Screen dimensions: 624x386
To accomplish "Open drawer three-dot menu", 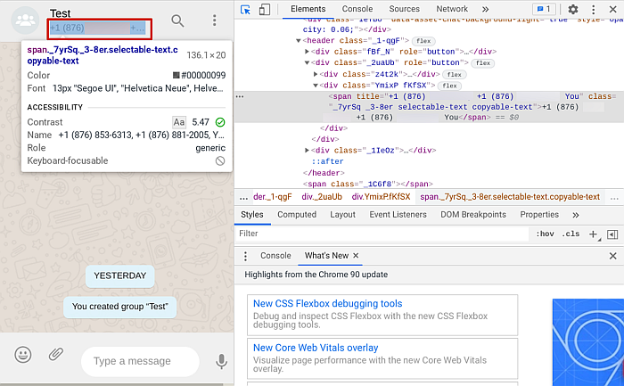I will (245, 256).
